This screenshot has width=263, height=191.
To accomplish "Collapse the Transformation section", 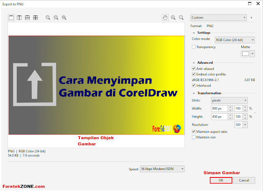I will pos(194,93).
